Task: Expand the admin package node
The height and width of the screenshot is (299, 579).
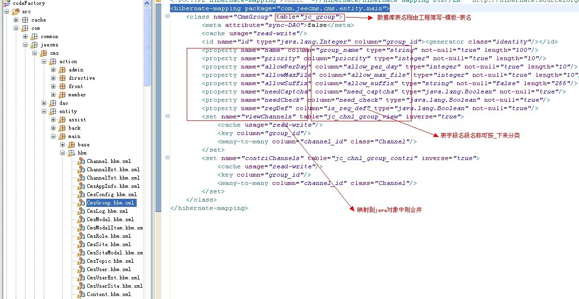Action: click(53, 69)
